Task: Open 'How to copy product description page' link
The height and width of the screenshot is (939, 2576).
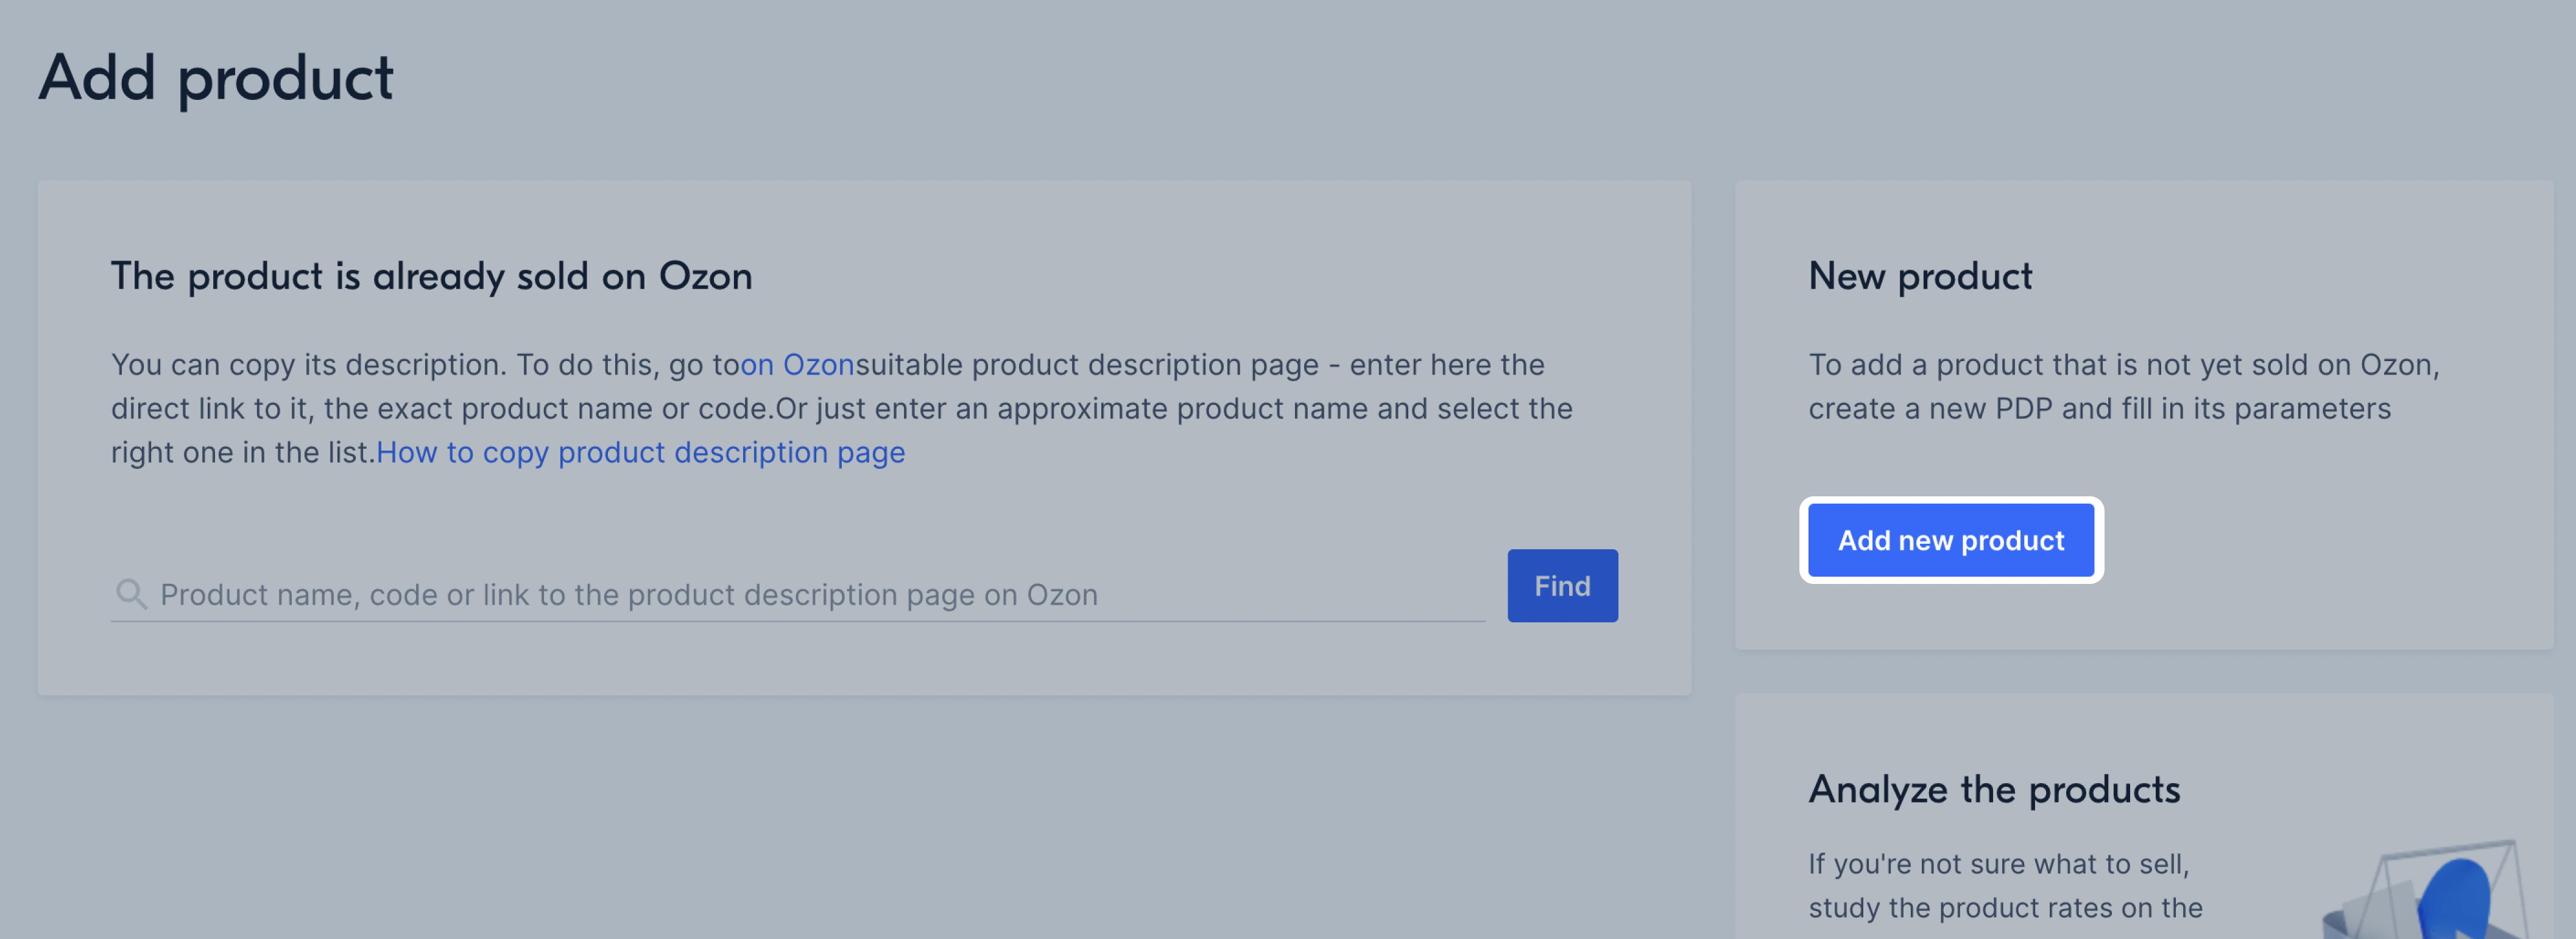Action: pos(641,452)
